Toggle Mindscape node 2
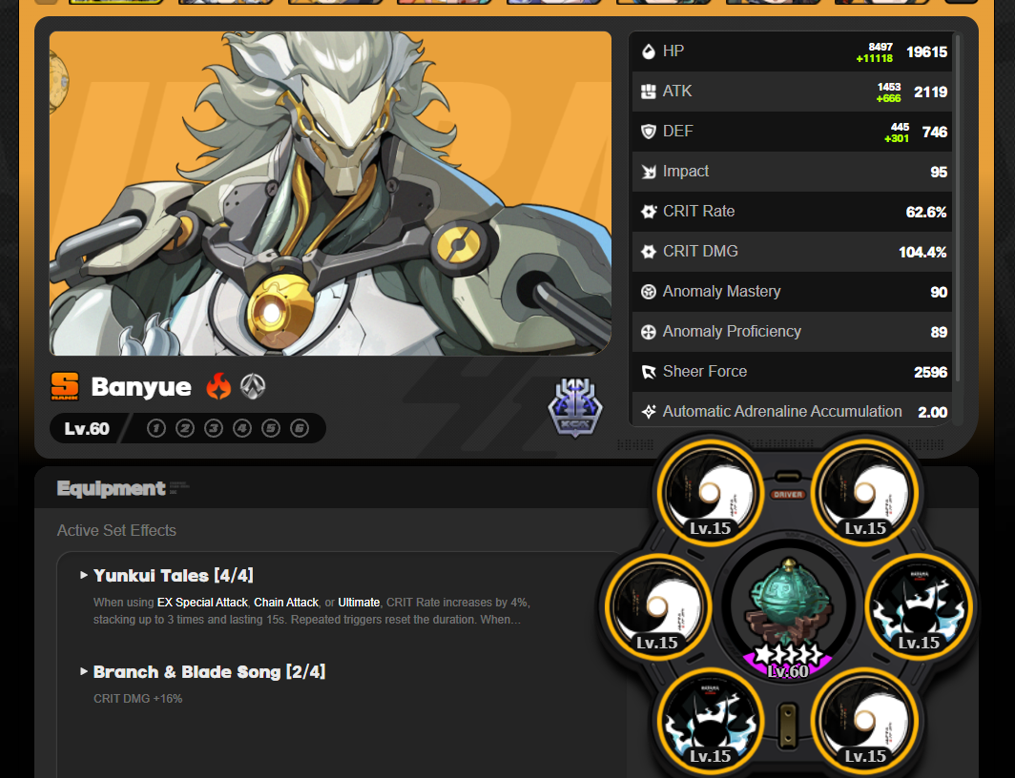 (x=185, y=428)
